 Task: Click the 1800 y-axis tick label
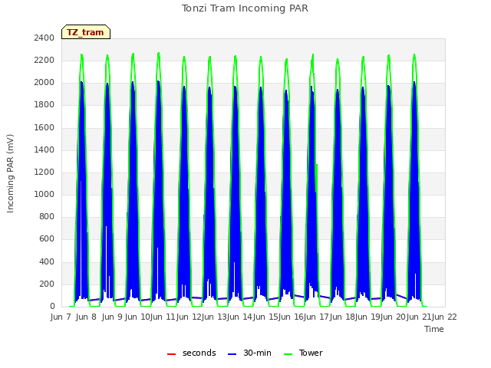tap(44, 105)
